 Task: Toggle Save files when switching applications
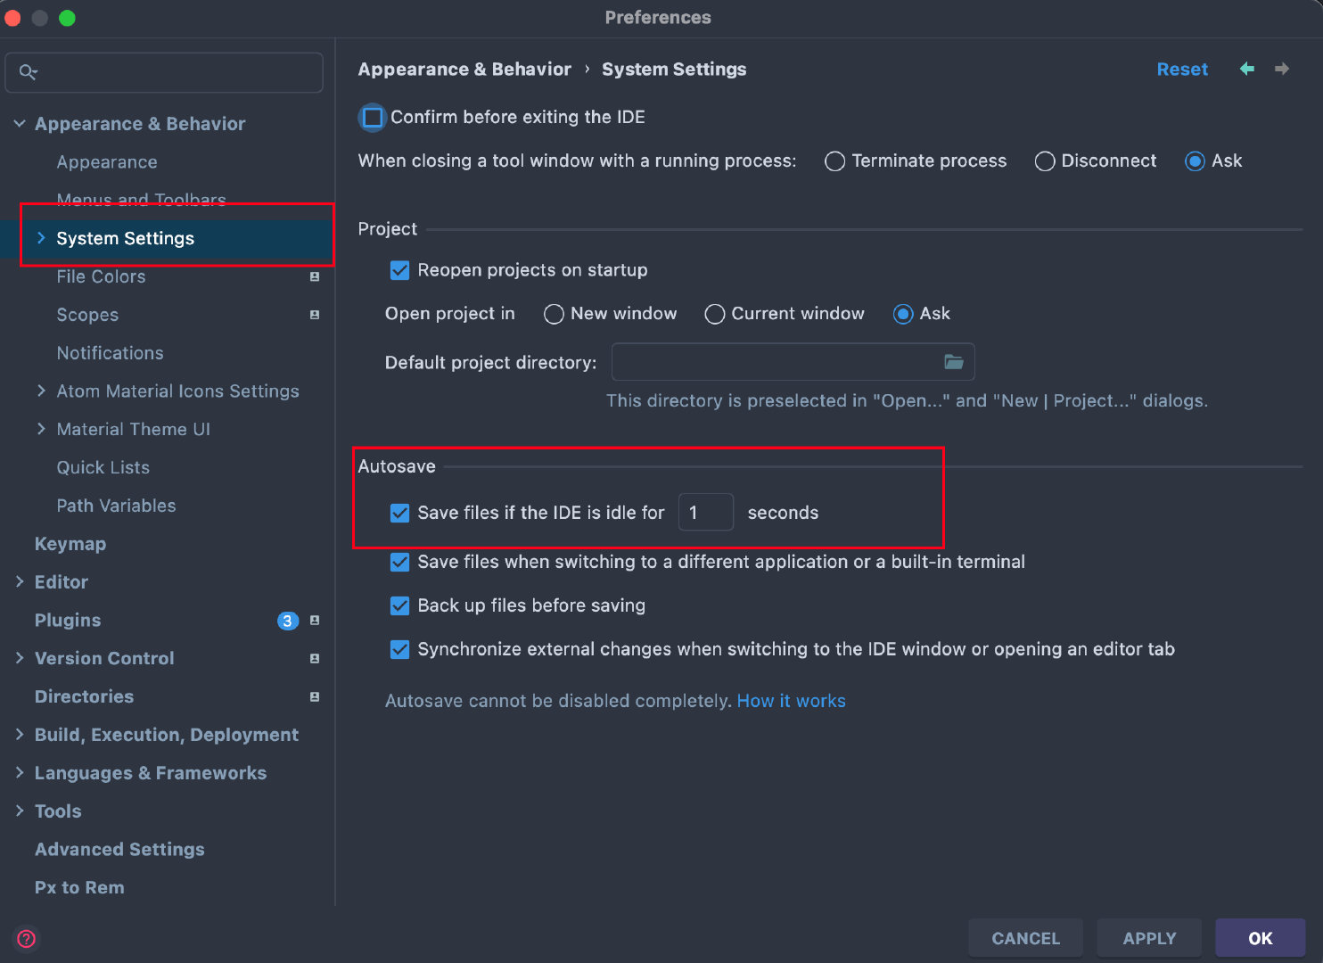[400, 562]
